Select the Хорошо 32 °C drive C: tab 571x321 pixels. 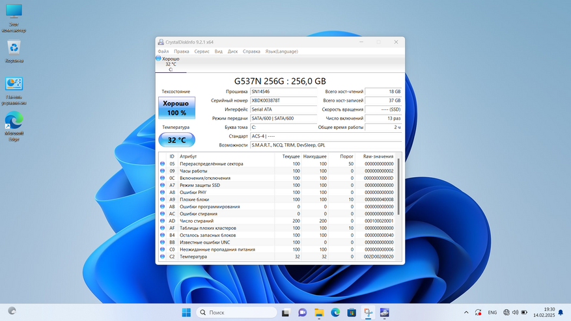click(x=171, y=64)
